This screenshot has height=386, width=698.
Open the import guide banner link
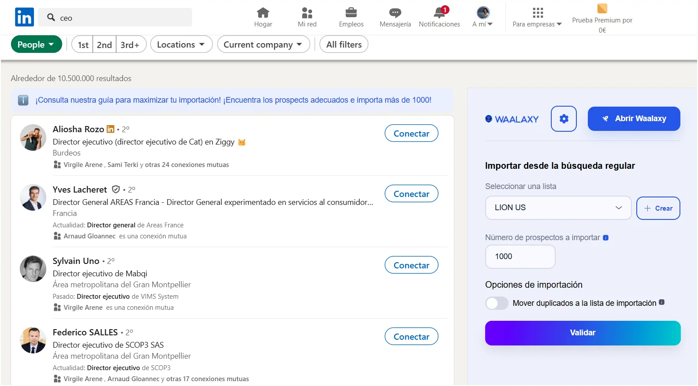[x=234, y=100]
